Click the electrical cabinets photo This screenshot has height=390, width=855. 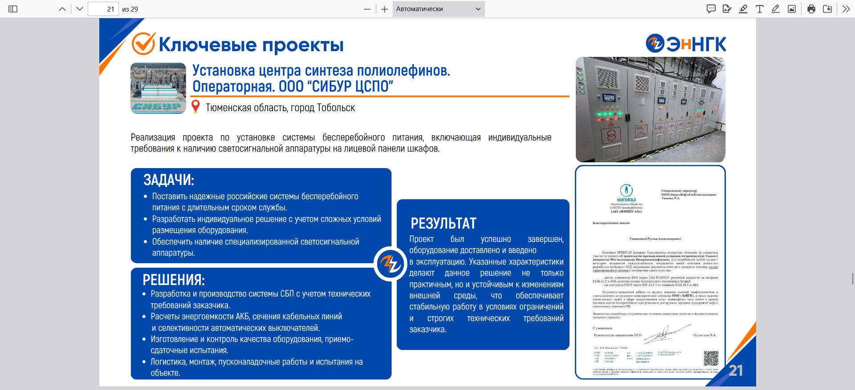651,109
